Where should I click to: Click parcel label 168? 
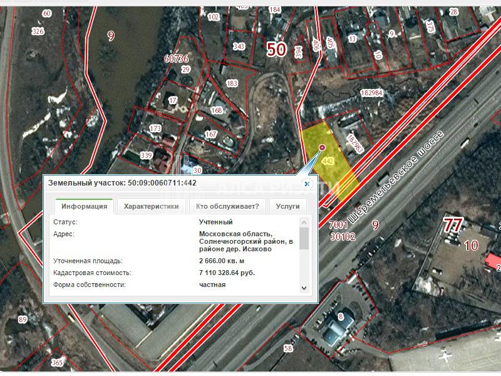[216, 110]
